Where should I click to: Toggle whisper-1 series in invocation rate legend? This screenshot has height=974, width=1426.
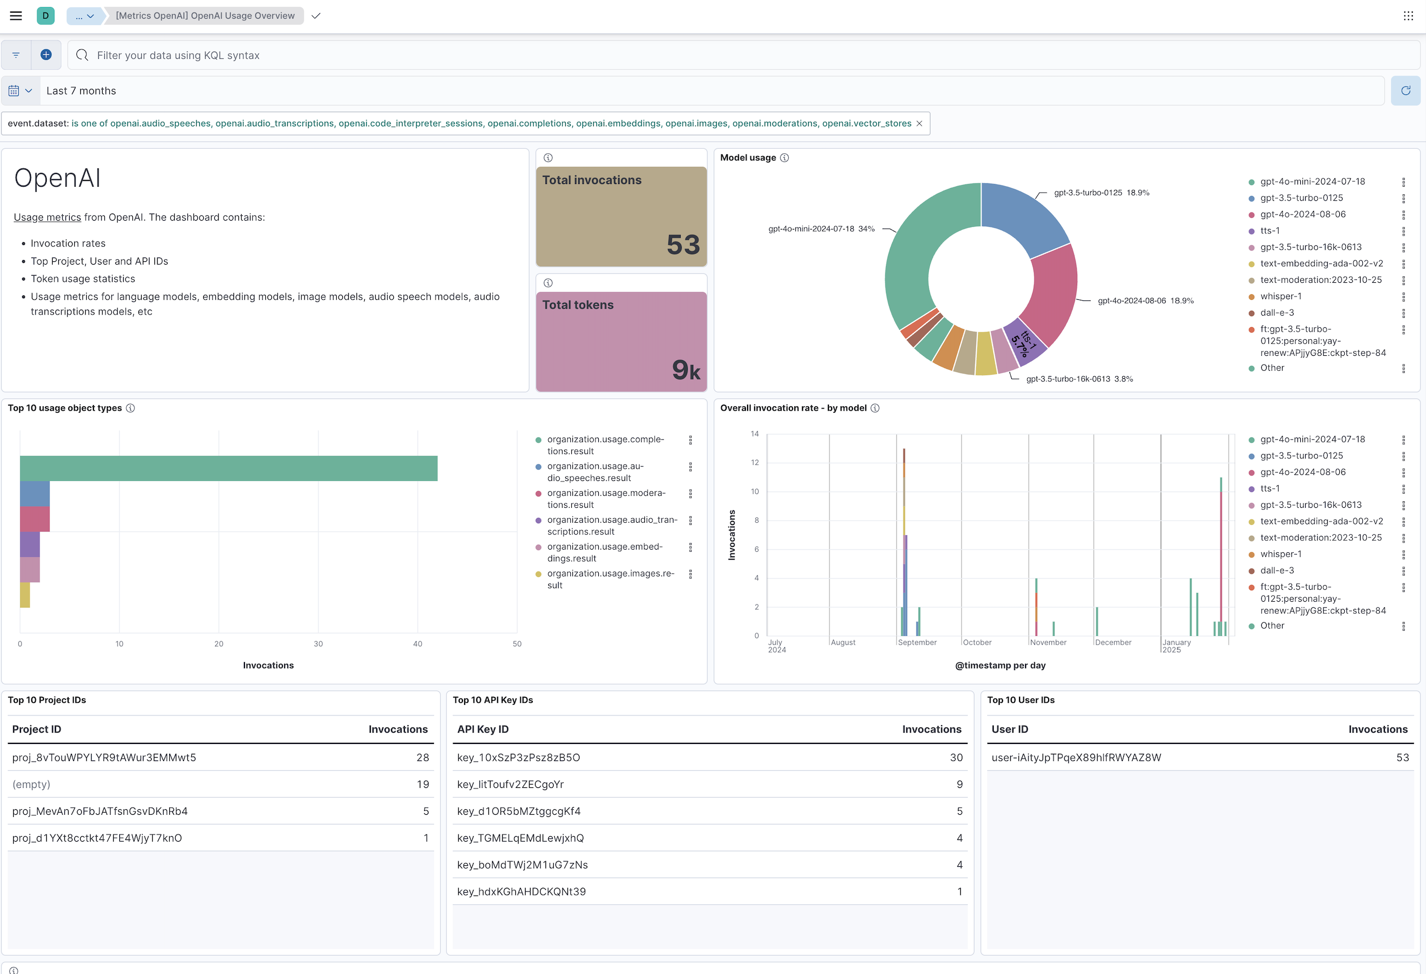click(x=1280, y=554)
